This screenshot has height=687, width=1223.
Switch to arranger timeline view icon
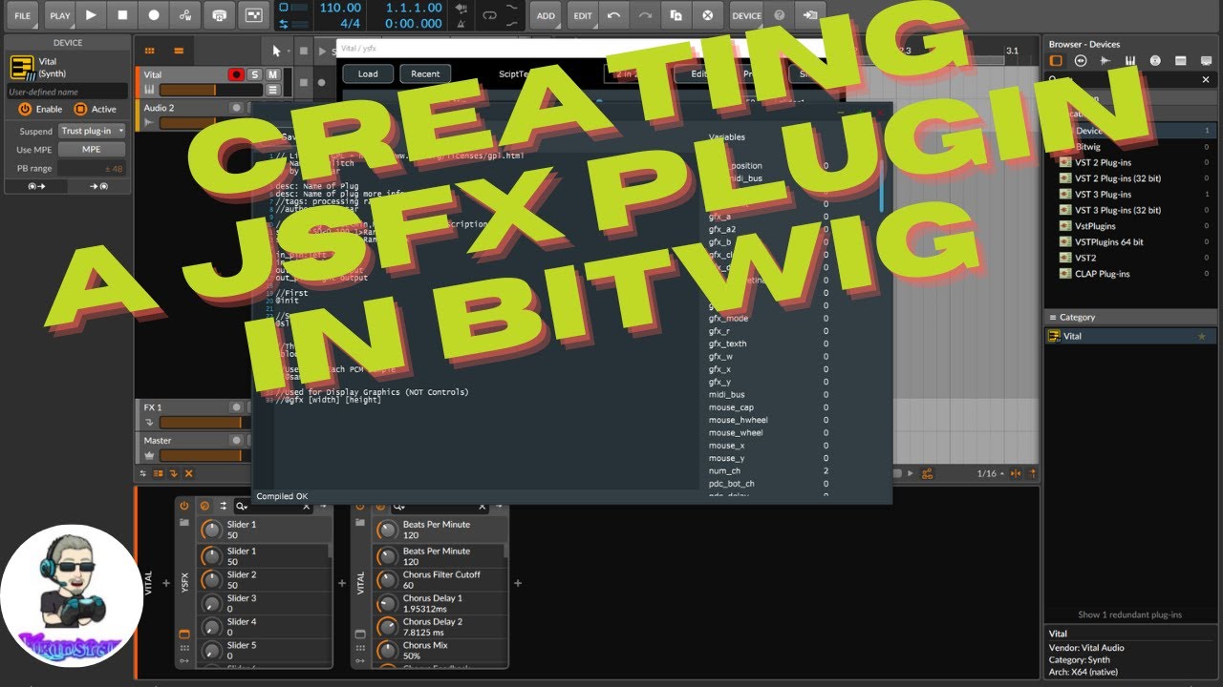click(179, 51)
